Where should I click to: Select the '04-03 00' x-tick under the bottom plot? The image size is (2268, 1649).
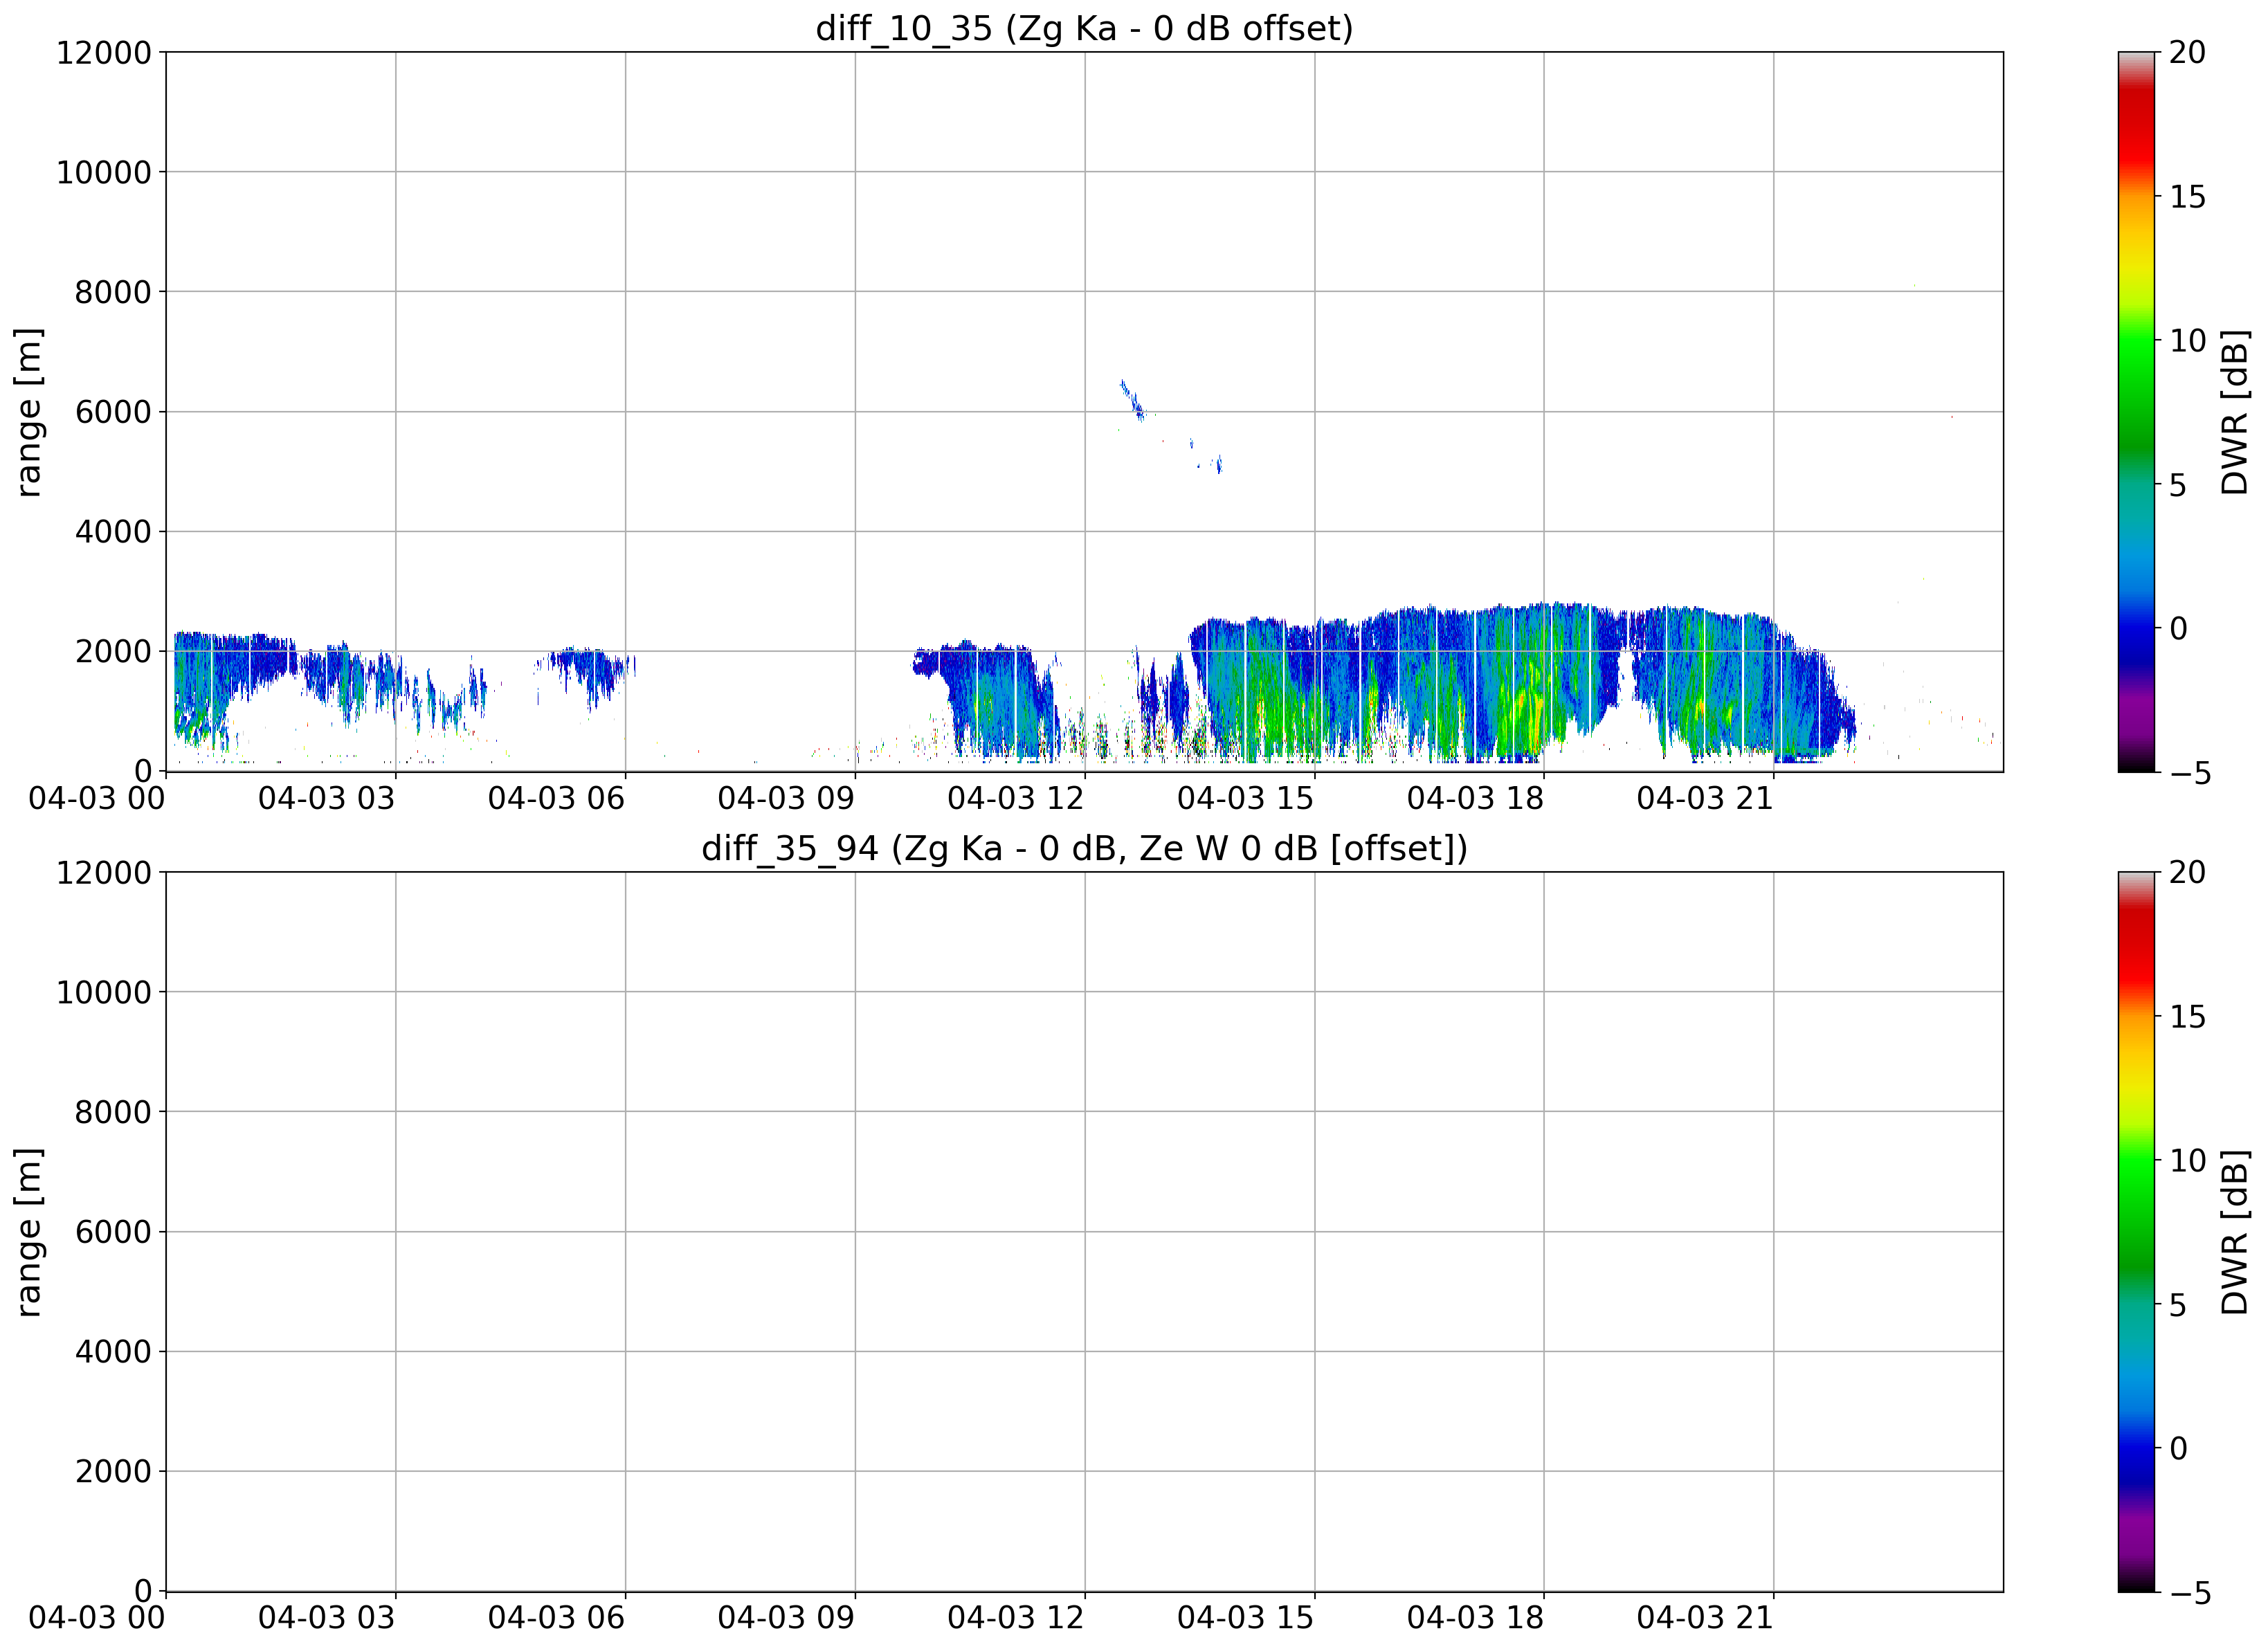pos(97,1618)
